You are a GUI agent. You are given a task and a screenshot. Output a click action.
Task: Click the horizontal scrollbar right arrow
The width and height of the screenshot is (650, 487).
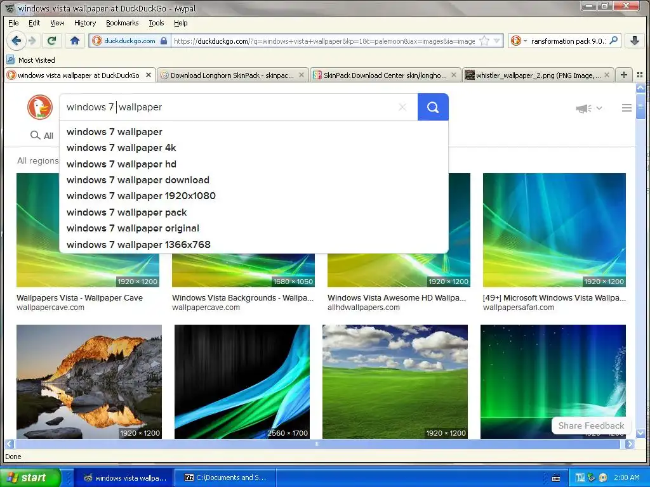click(630, 444)
